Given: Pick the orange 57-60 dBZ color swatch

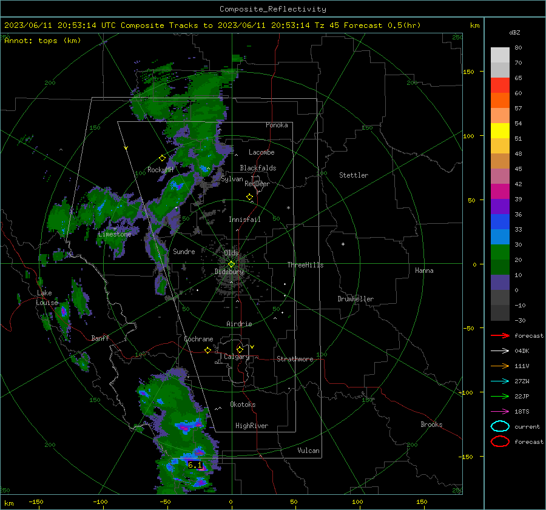Looking at the screenshot, I should [x=500, y=101].
